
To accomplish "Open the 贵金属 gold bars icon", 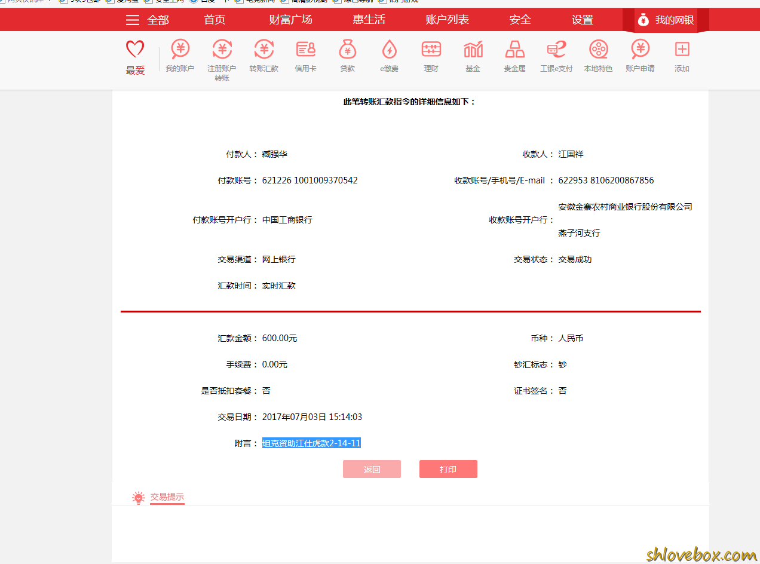I will tap(514, 49).
